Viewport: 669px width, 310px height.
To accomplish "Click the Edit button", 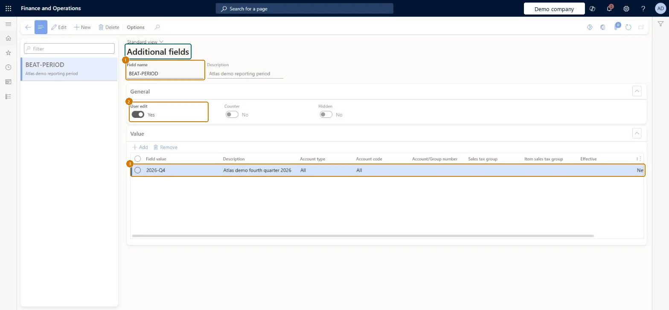I will (x=59, y=27).
